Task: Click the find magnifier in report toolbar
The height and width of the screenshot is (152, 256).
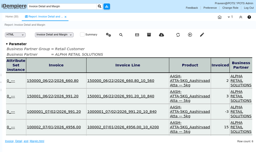Action: (x=121, y=35)
